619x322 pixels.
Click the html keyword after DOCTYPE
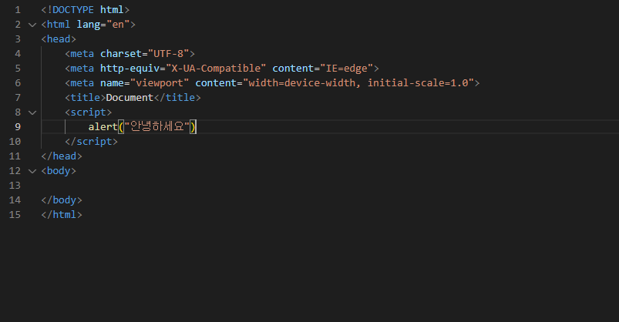112,10
